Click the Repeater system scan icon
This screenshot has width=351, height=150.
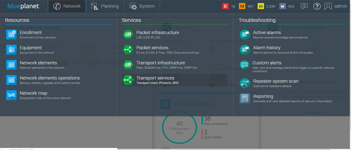pos(245,83)
